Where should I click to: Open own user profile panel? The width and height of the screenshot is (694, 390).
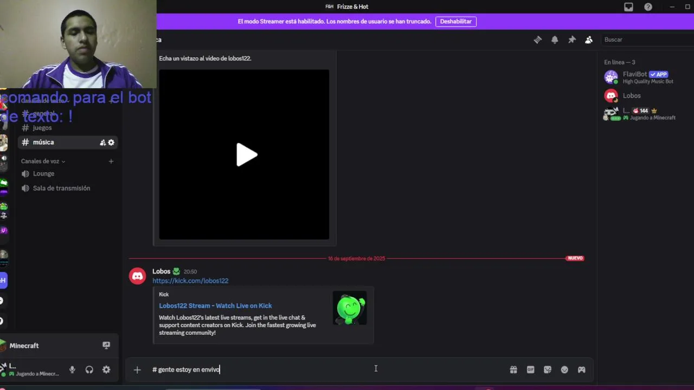pyautogui.click(x=31, y=370)
